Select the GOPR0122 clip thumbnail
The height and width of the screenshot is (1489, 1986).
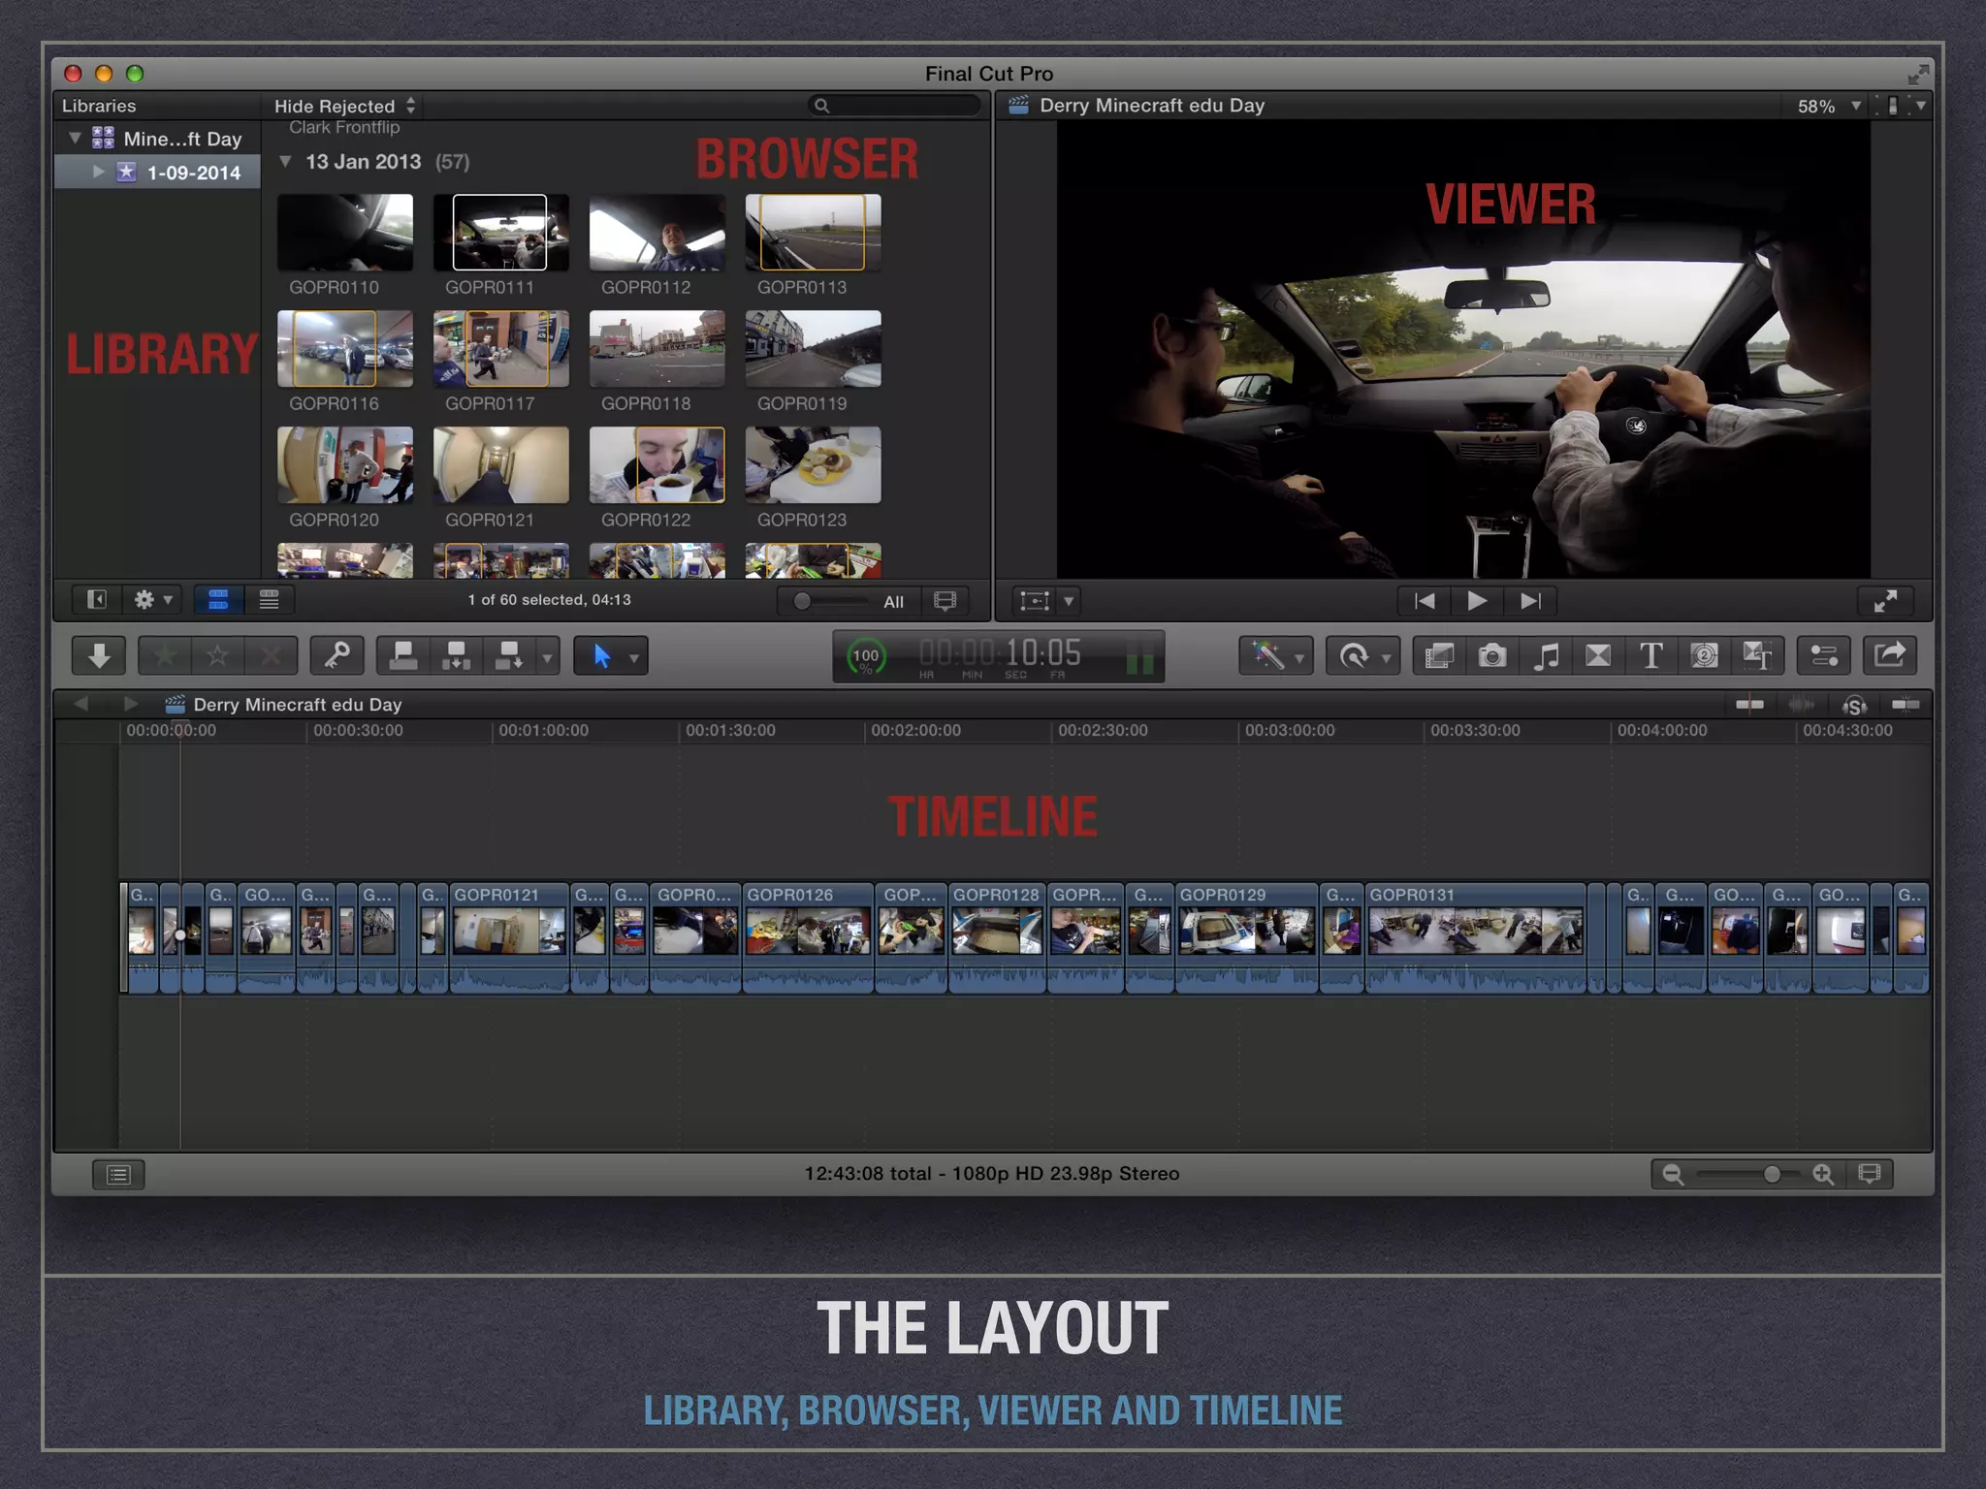coord(657,465)
